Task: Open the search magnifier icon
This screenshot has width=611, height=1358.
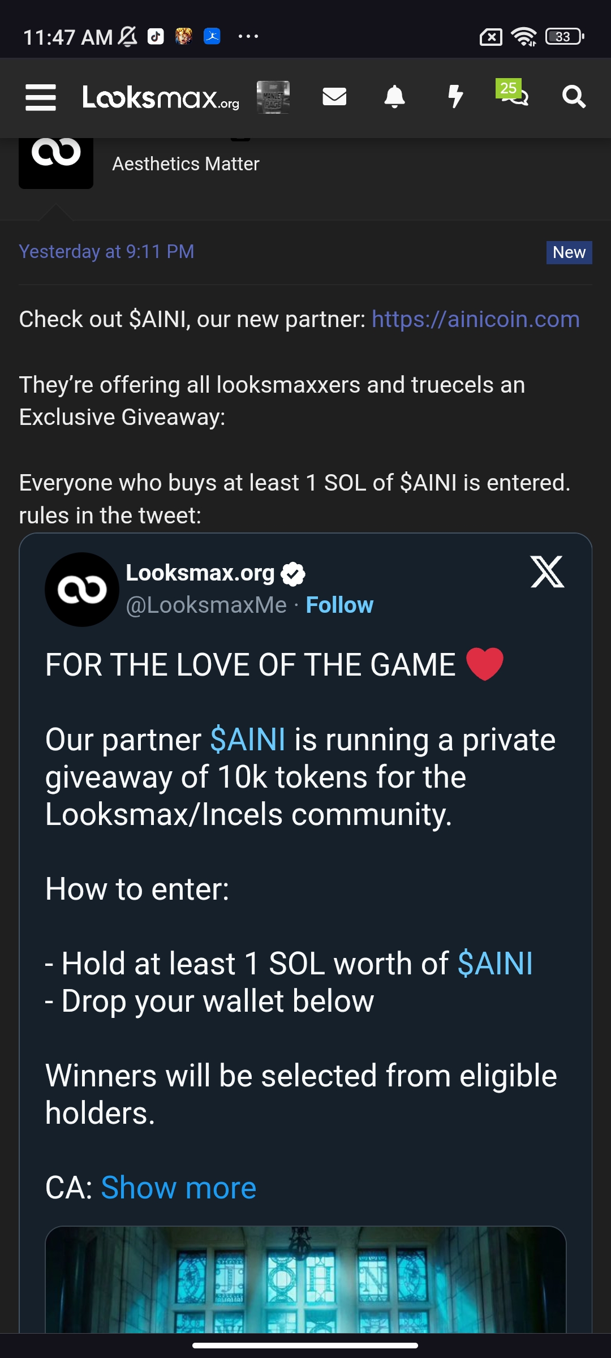Action: point(574,97)
